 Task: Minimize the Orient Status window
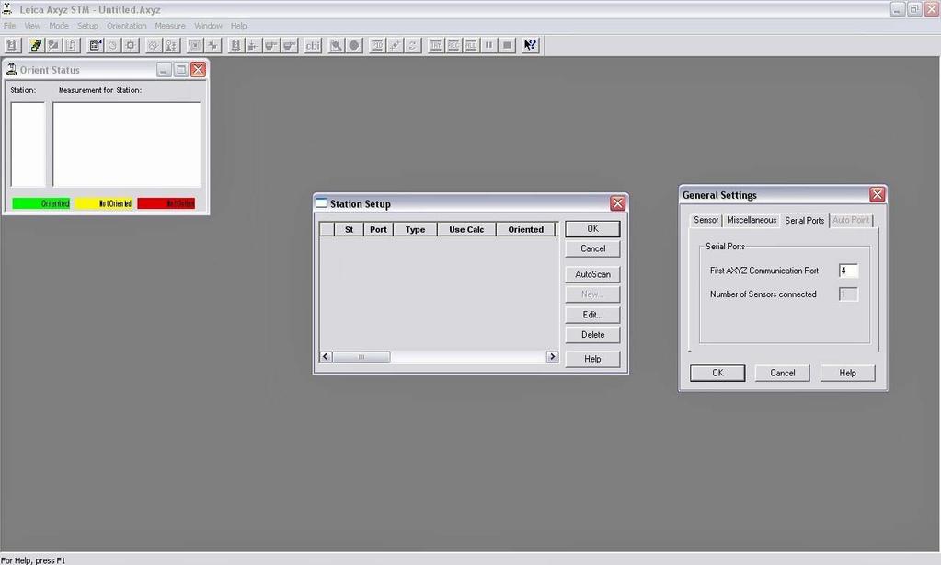click(x=164, y=70)
